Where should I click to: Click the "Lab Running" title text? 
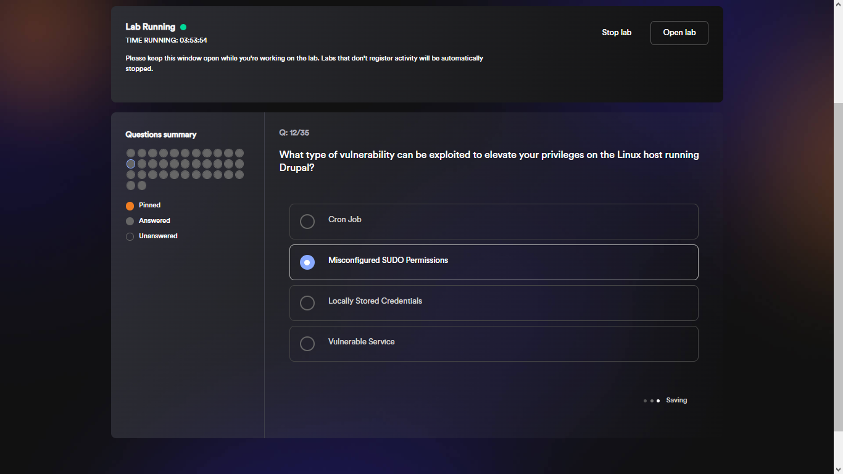(151, 27)
